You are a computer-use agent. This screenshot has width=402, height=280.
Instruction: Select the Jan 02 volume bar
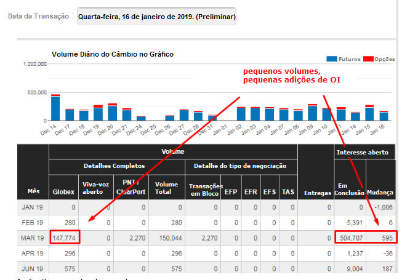tap(241, 114)
